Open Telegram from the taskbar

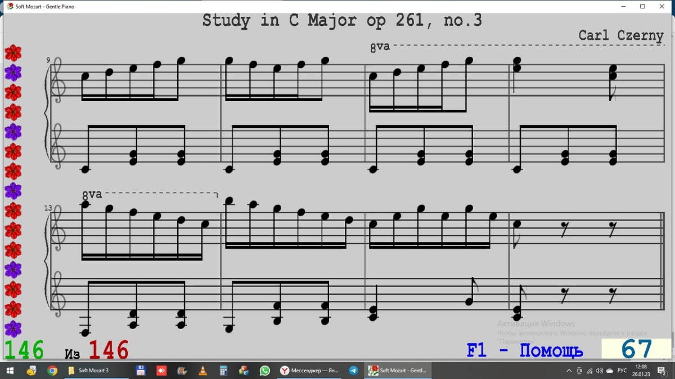pyautogui.click(x=353, y=371)
